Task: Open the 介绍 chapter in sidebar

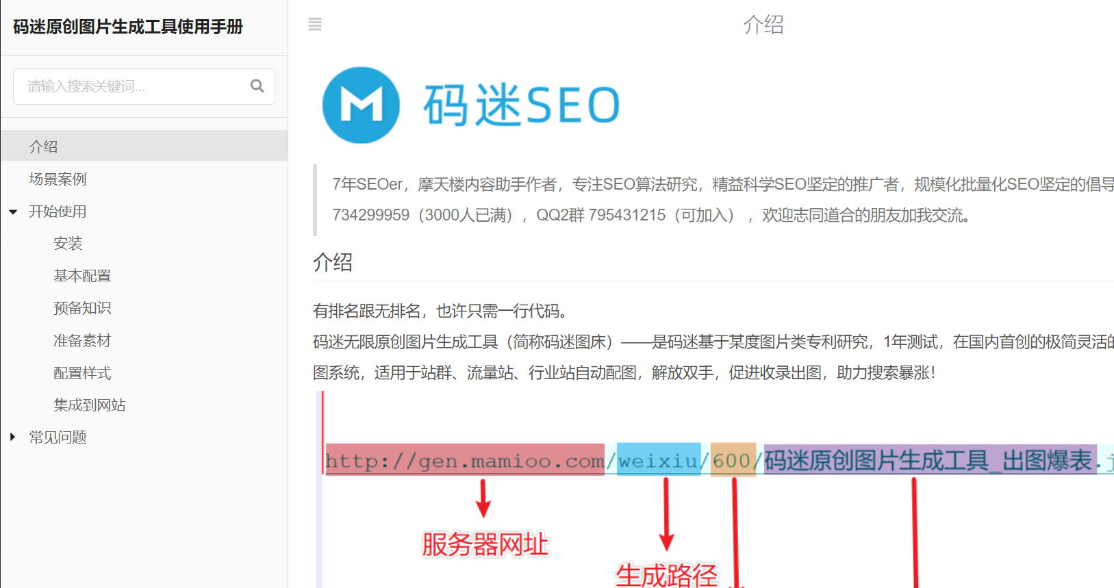Action: 144,146
